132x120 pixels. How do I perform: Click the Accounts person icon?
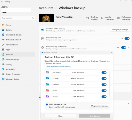pos(3,54)
